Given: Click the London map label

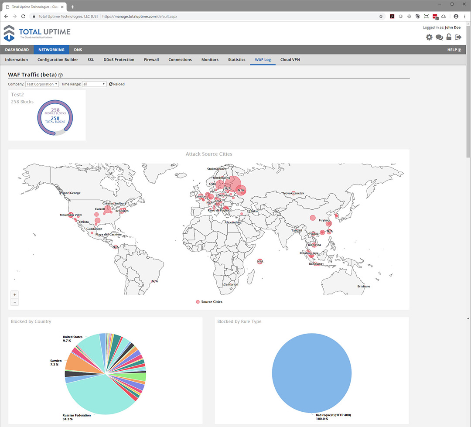Looking at the screenshot, I should (201, 197).
